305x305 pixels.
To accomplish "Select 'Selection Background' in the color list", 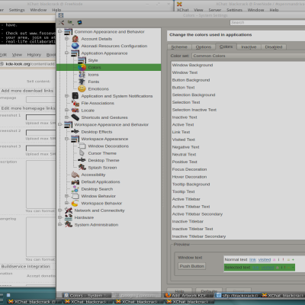I will pos(238,95).
